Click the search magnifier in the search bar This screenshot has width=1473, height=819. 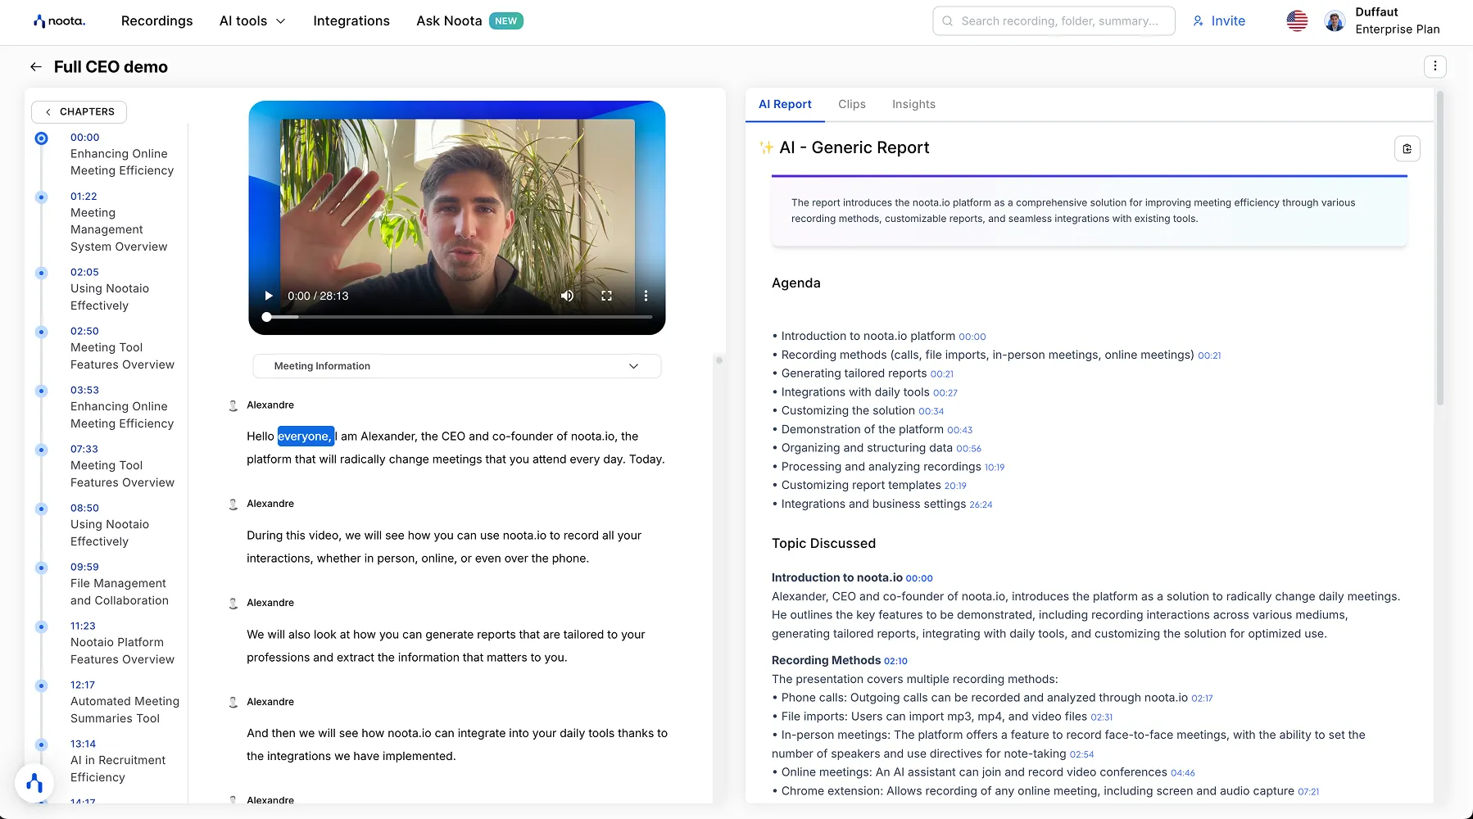pos(946,20)
